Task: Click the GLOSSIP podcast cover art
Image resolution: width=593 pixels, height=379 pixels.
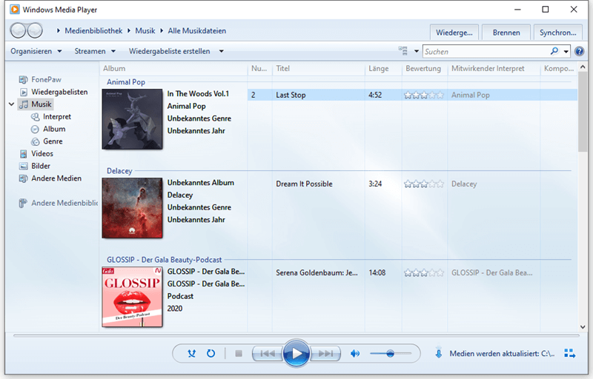Action: click(x=132, y=297)
